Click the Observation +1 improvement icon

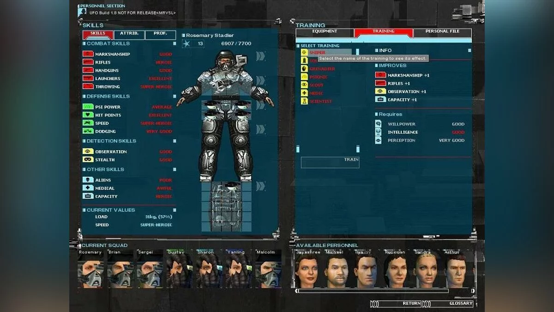pos(380,91)
